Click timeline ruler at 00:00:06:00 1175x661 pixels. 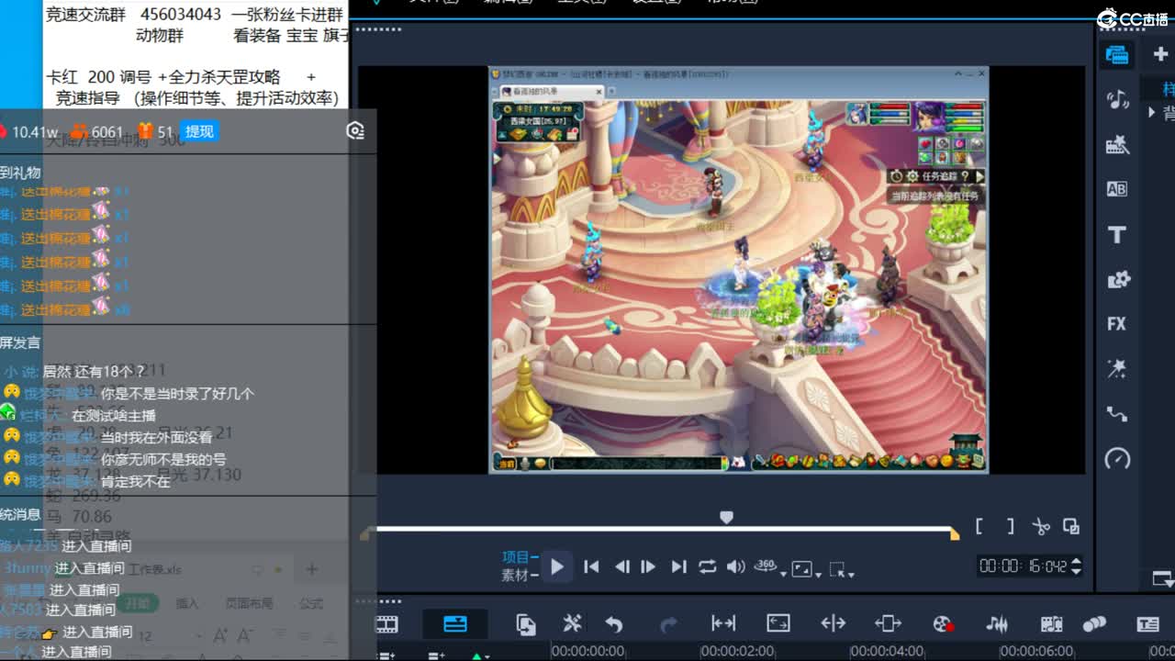[1036, 651]
